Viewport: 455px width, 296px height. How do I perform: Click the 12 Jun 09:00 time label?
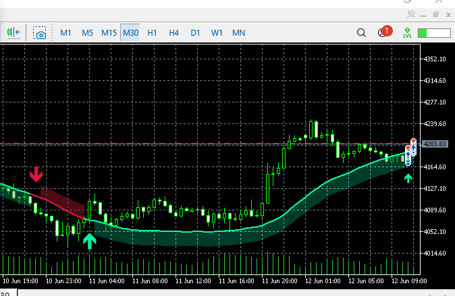409,281
